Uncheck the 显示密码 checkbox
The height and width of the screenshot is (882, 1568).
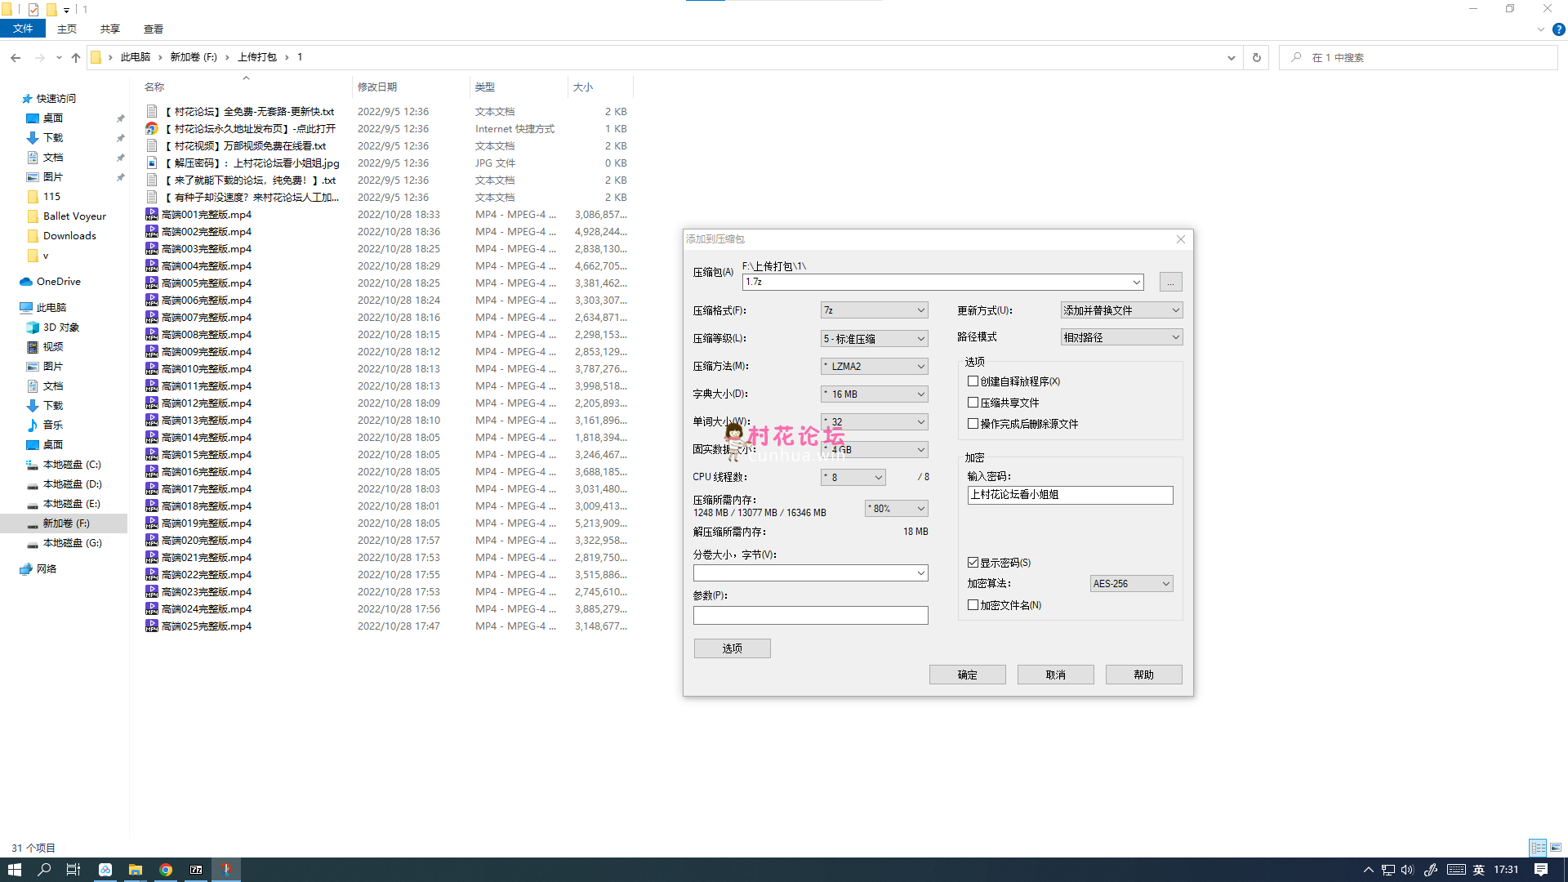tap(973, 563)
